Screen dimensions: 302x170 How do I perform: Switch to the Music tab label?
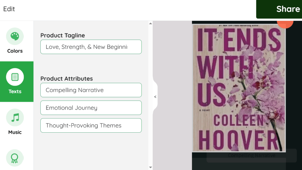[15, 132]
